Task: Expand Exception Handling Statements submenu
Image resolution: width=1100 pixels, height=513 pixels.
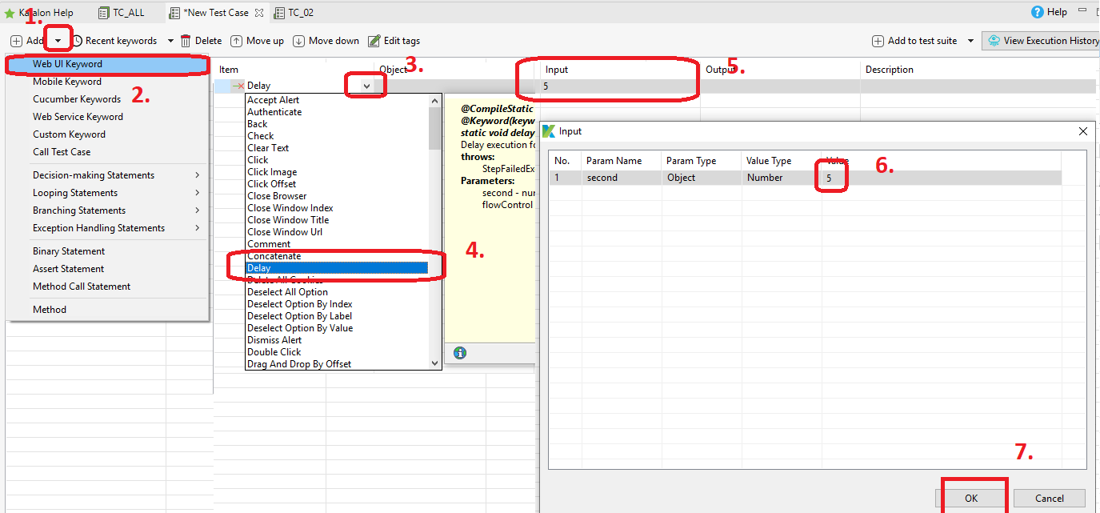Action: point(197,228)
